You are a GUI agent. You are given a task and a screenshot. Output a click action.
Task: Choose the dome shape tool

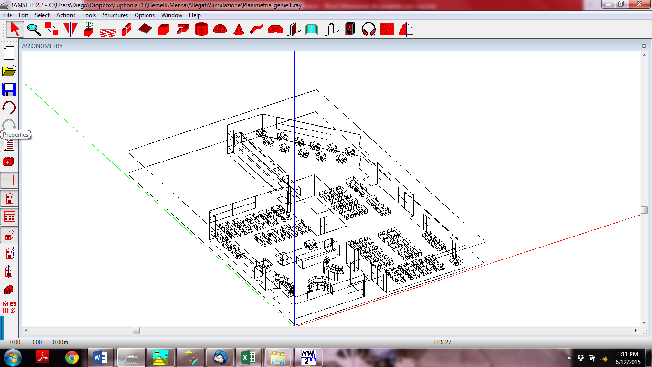tap(220, 30)
